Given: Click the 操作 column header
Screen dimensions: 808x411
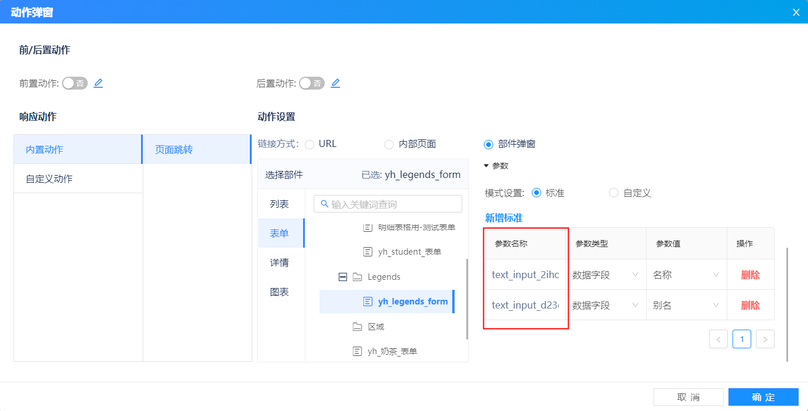Looking at the screenshot, I should [744, 244].
